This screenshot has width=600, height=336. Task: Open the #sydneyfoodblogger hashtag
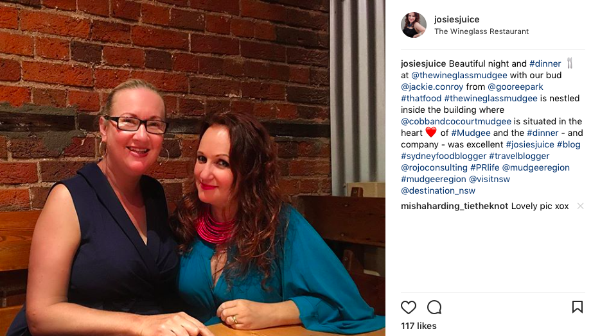(x=443, y=156)
